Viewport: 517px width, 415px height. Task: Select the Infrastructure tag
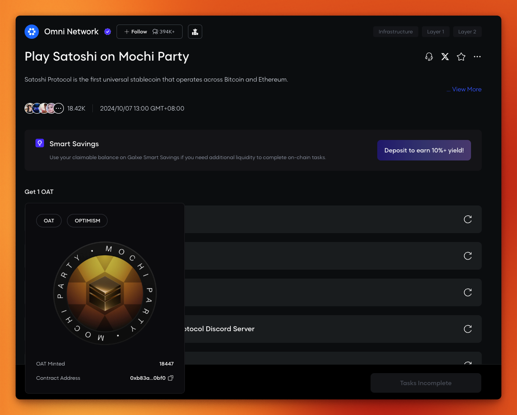click(x=396, y=32)
